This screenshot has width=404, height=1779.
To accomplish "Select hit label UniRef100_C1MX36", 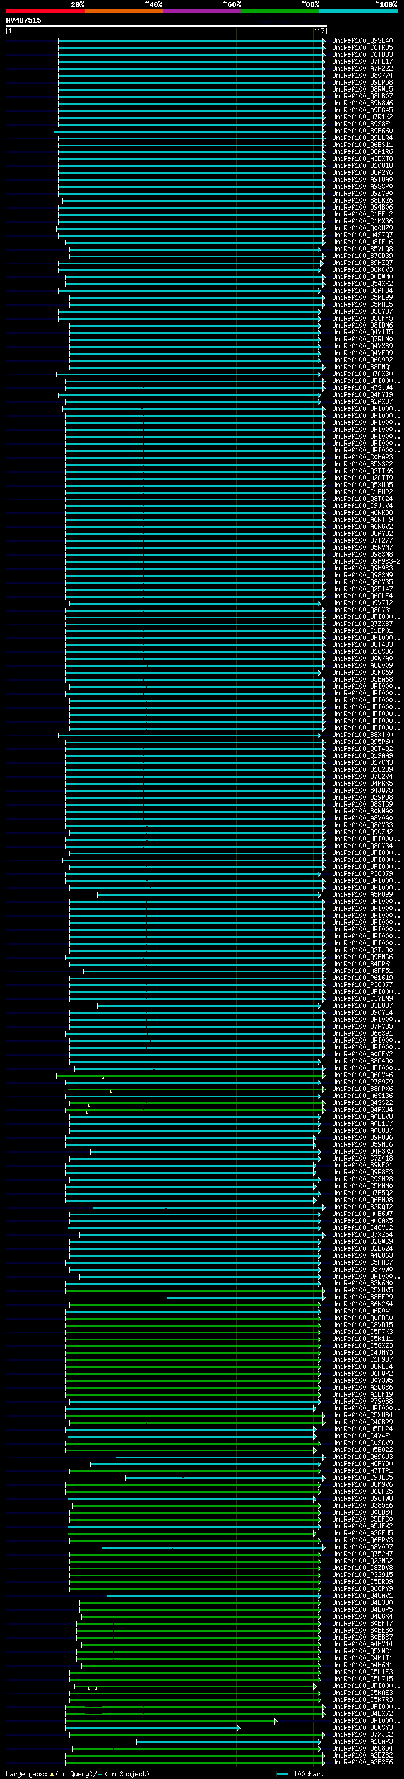I will tap(362, 221).
